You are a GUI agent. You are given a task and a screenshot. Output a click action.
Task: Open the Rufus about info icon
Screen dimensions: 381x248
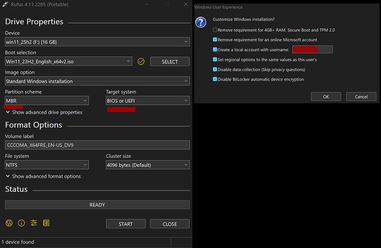click(x=21, y=223)
